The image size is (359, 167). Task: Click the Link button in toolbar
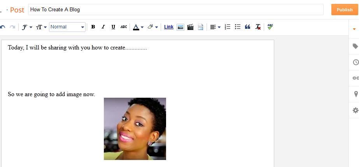(x=169, y=27)
